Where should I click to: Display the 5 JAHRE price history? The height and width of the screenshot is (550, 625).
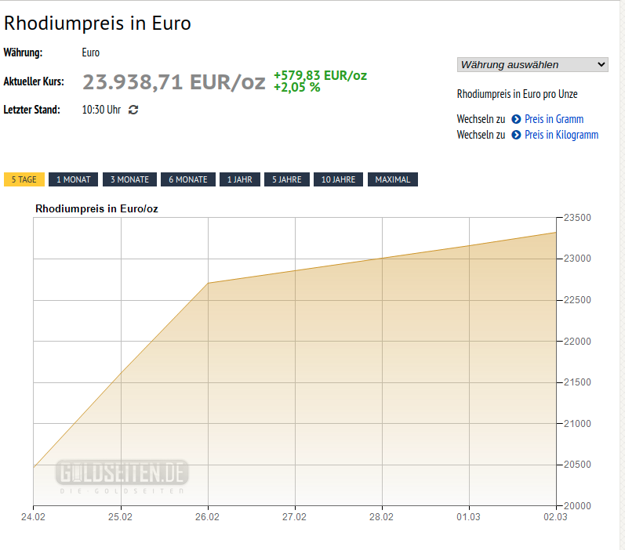click(287, 179)
